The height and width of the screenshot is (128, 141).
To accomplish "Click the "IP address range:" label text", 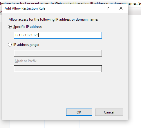I will pos(26,45).
